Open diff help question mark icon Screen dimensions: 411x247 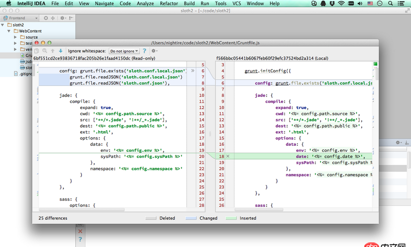144,51
